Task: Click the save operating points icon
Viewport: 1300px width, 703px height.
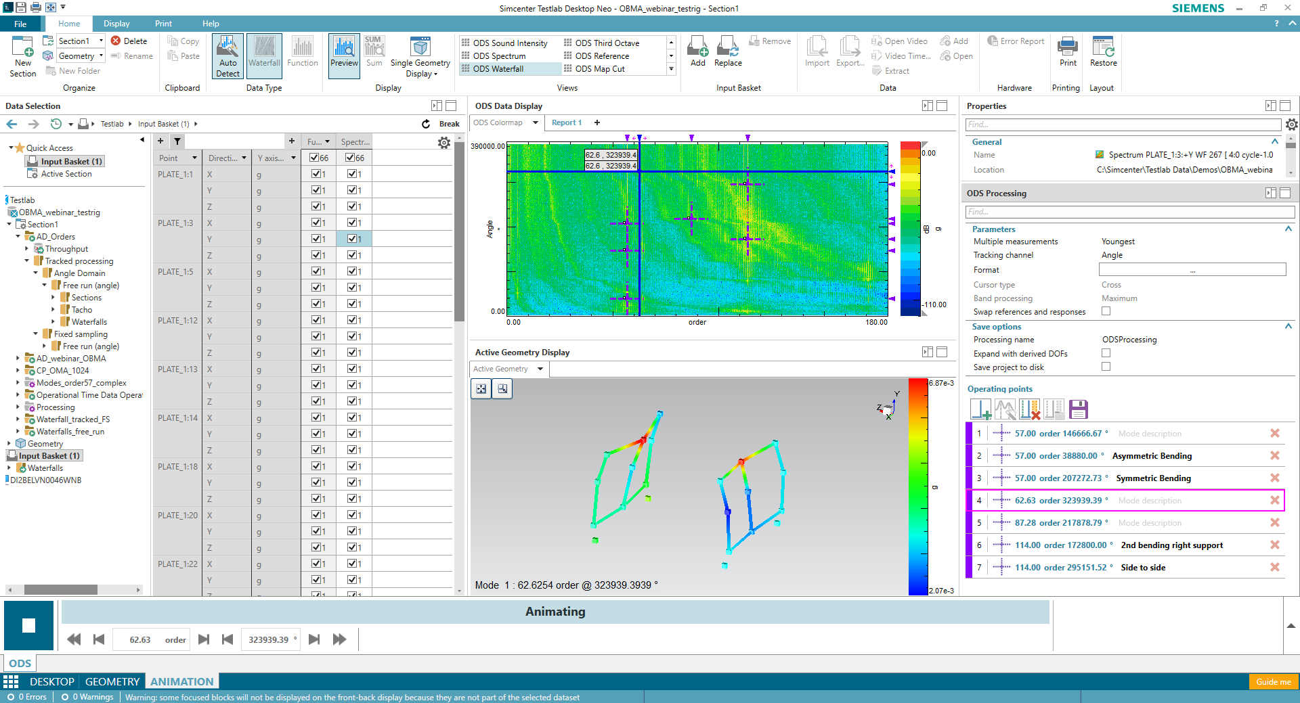Action: [x=1079, y=409]
